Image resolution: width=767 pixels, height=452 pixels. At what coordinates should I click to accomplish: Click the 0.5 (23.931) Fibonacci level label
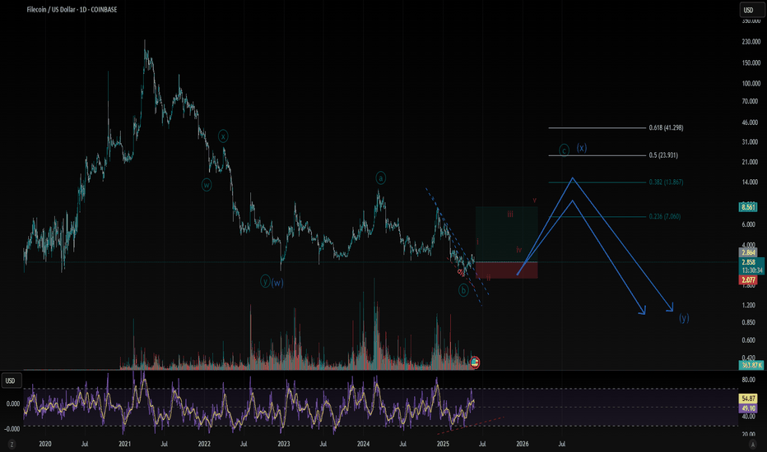click(x=663, y=155)
